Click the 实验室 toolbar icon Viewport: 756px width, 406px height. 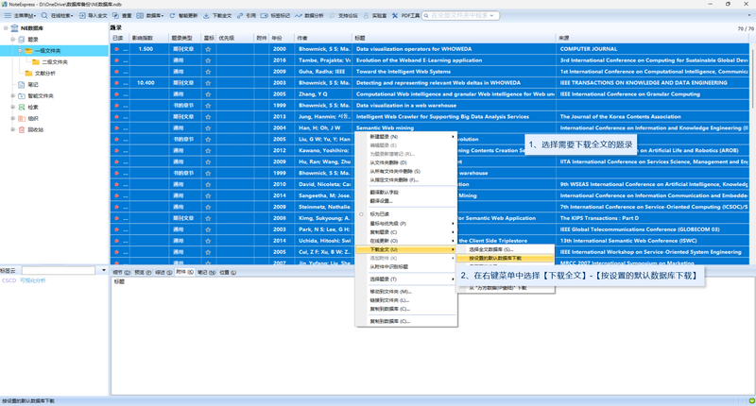366,15
